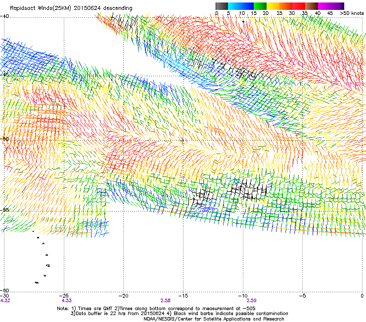Click the '-15' longitude axis label

tap(183, 296)
